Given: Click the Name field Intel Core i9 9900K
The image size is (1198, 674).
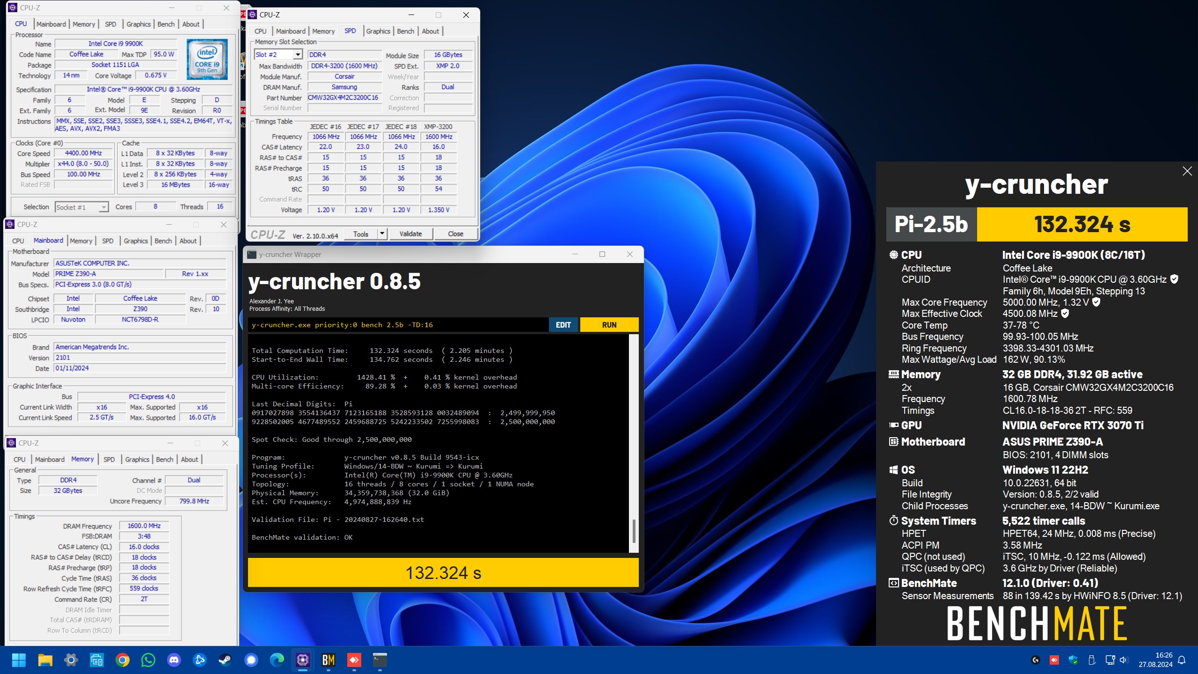Looking at the screenshot, I should pos(116,44).
